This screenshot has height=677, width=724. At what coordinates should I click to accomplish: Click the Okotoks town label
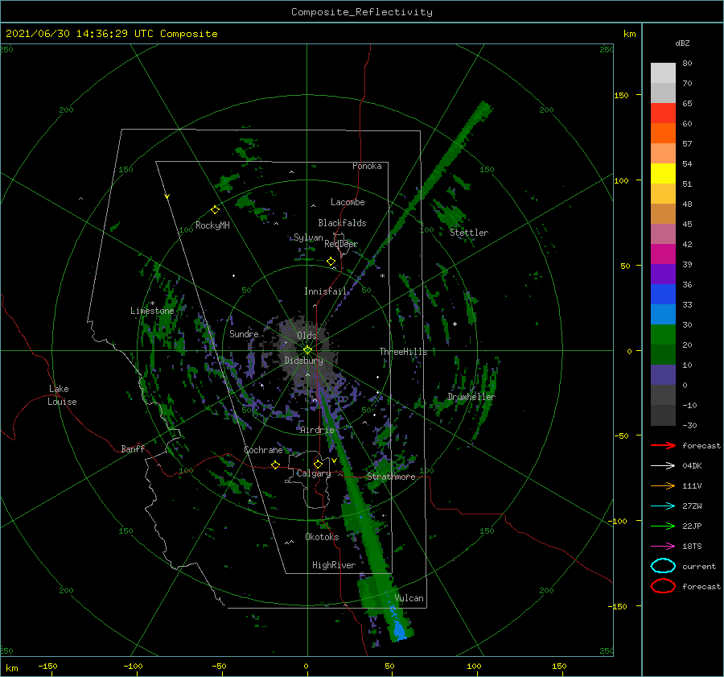point(322,537)
